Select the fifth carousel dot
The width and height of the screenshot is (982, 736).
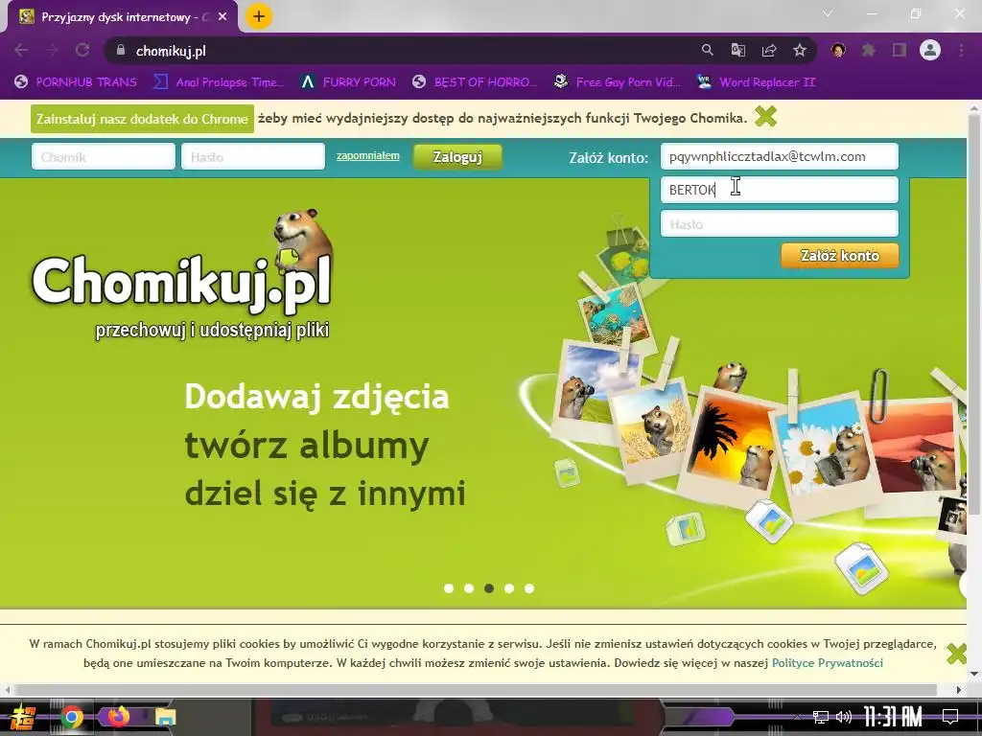tap(529, 588)
